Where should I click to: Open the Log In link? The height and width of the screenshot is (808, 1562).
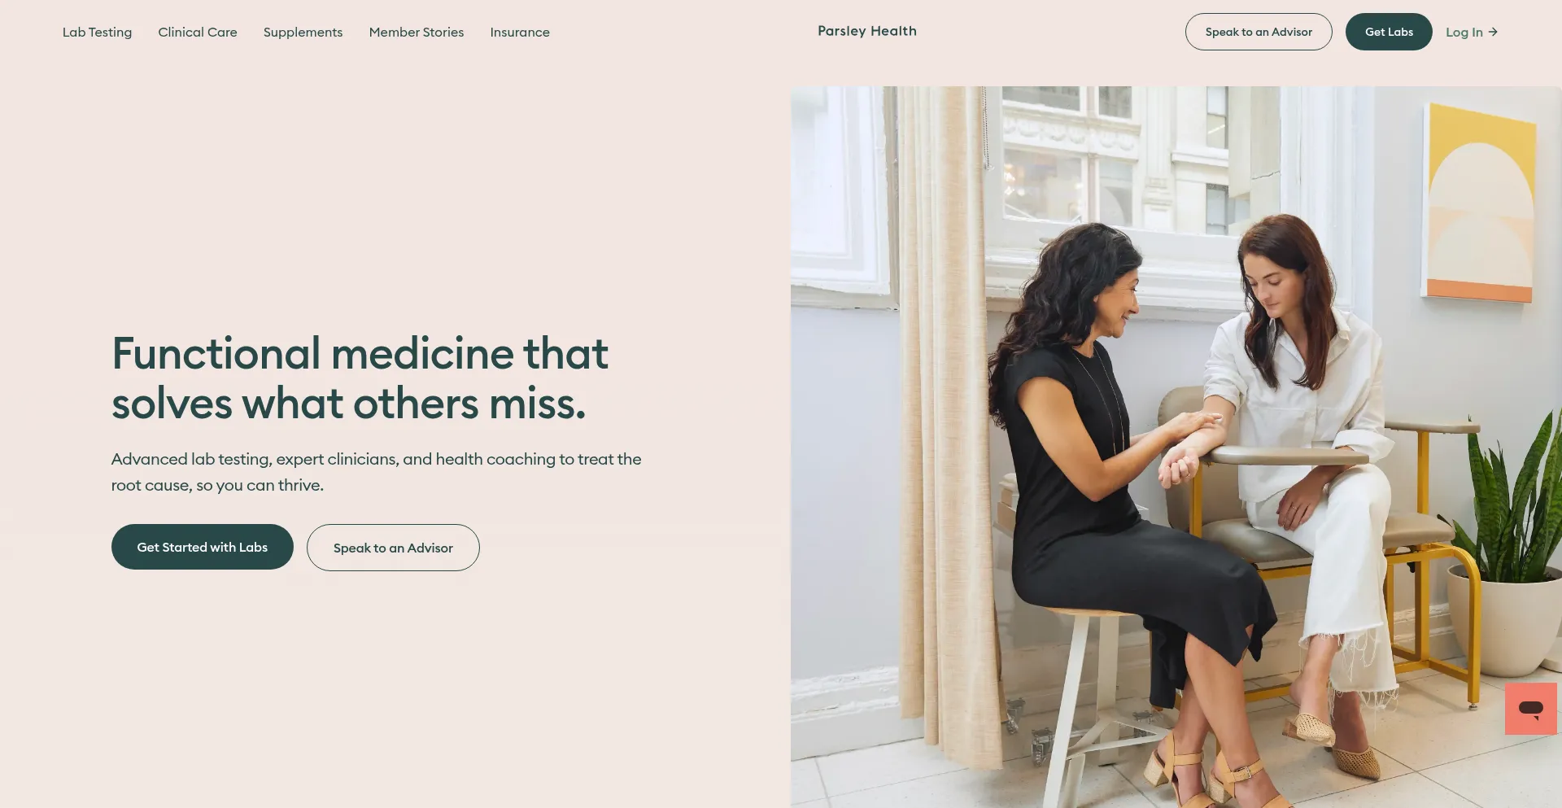[x=1472, y=33]
